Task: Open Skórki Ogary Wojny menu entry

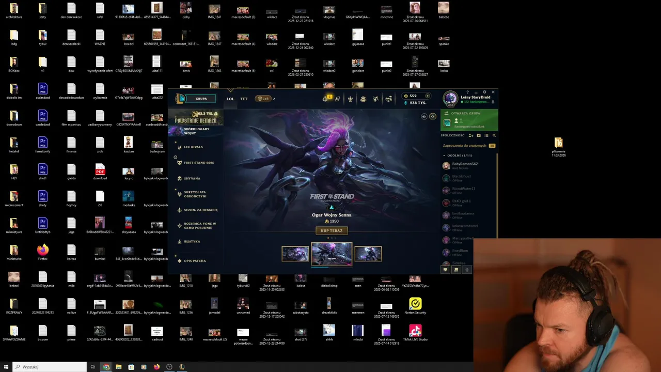Action: point(196,131)
